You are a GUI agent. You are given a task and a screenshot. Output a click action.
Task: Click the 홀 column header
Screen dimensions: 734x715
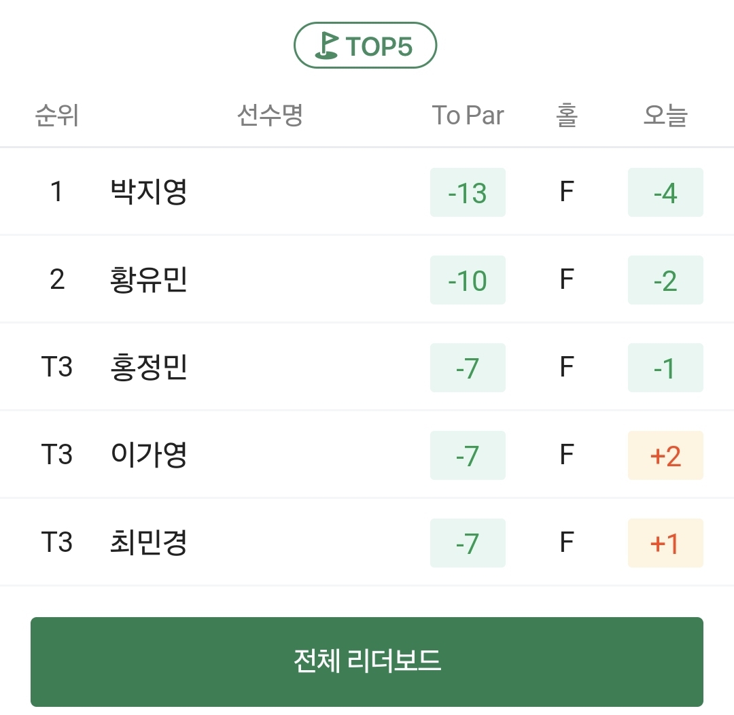(x=566, y=115)
